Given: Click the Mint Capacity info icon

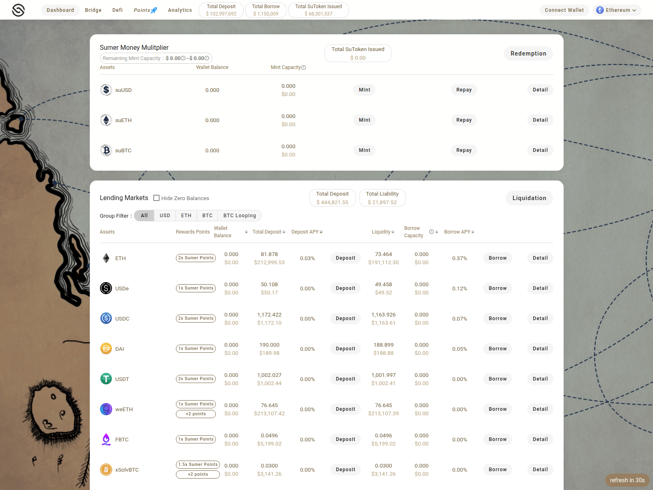Looking at the screenshot, I should pos(304,68).
